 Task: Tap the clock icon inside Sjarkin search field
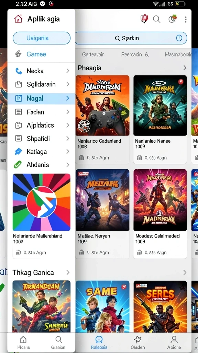click(179, 38)
